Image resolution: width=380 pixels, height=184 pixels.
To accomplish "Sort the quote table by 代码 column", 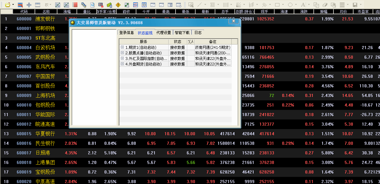I will point(24,11).
